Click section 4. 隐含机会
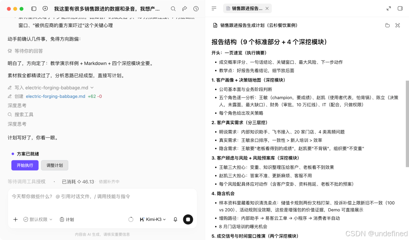 223,193
